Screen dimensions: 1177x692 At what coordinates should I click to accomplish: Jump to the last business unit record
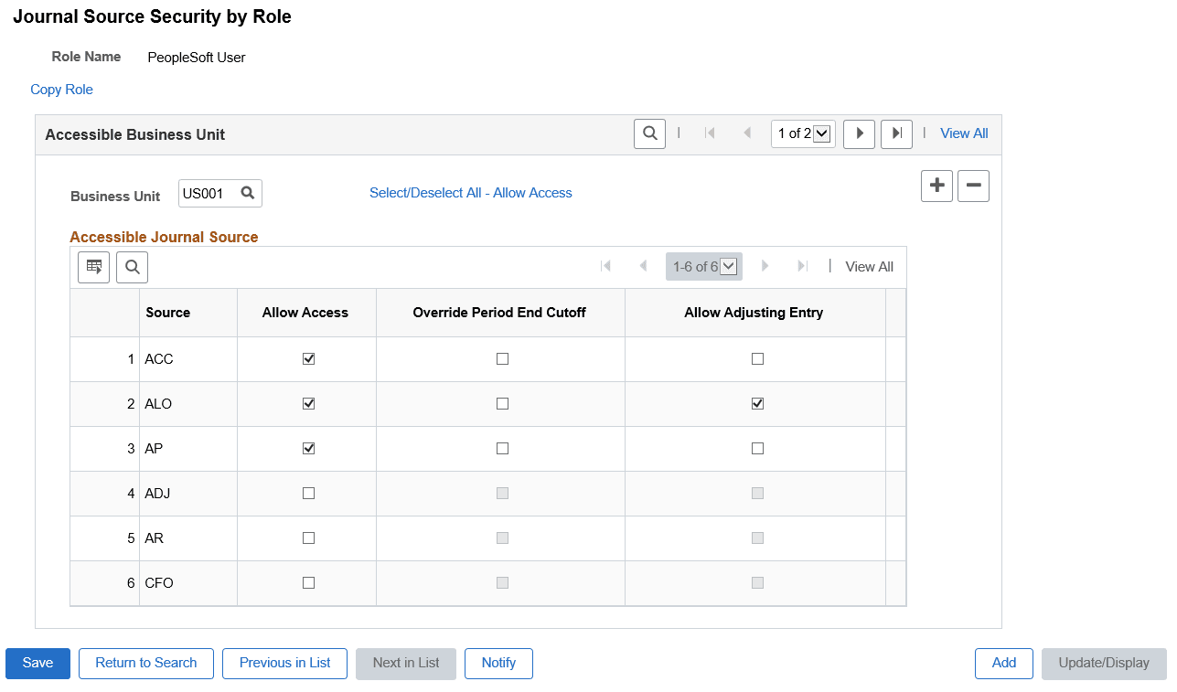(x=895, y=133)
